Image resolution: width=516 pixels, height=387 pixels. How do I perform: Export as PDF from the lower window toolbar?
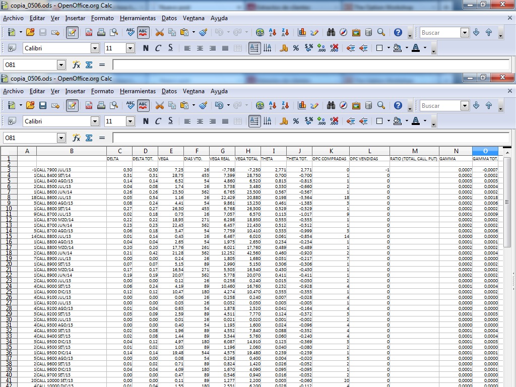tap(89, 106)
